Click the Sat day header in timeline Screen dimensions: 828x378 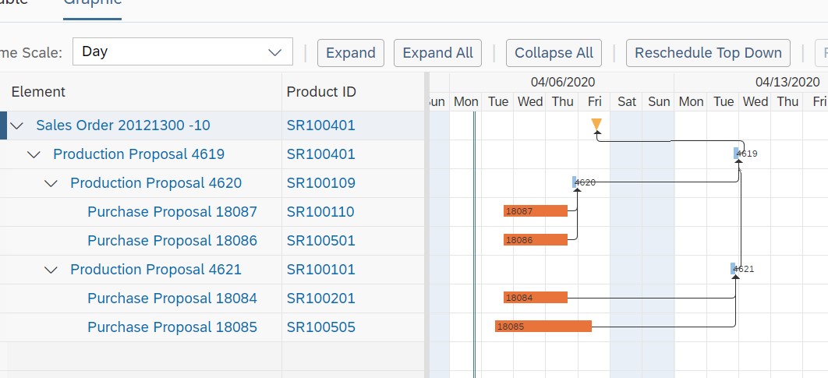tap(626, 101)
